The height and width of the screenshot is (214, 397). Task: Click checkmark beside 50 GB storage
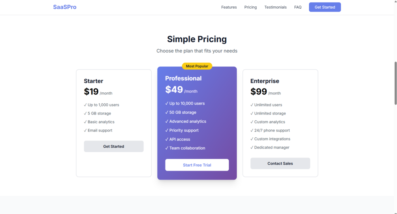tap(167, 112)
